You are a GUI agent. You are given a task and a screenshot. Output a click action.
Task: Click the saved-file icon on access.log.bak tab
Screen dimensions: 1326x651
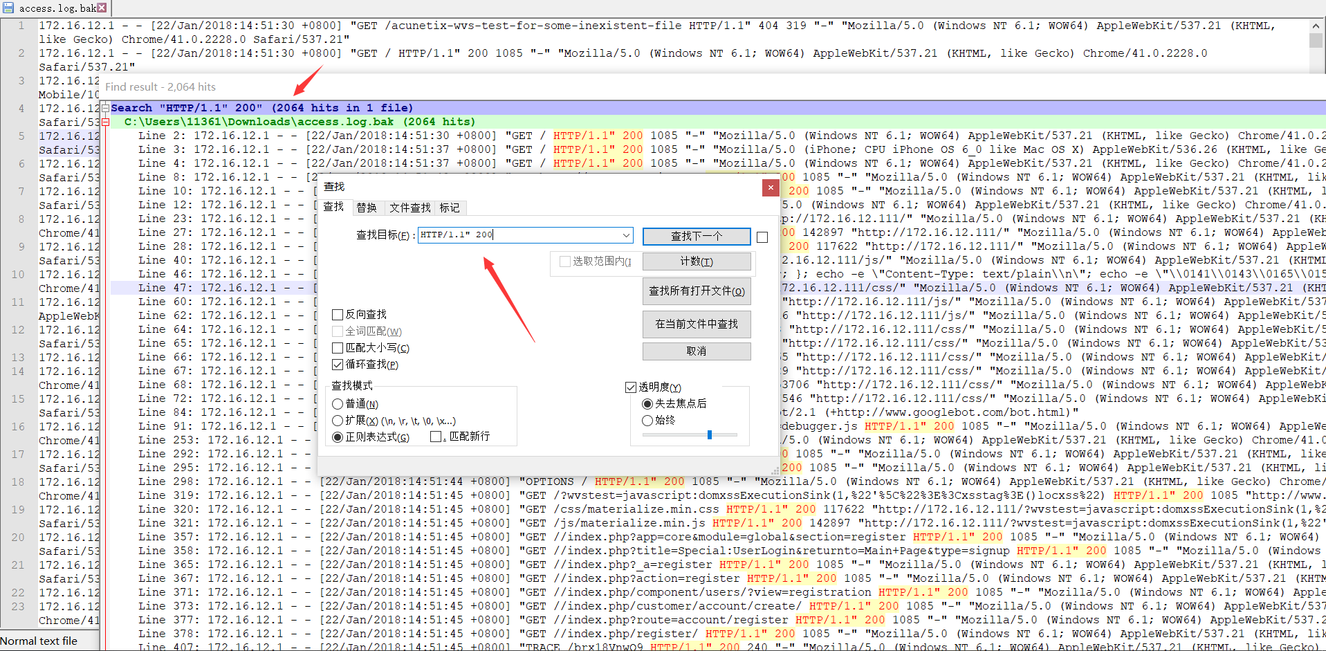point(8,8)
